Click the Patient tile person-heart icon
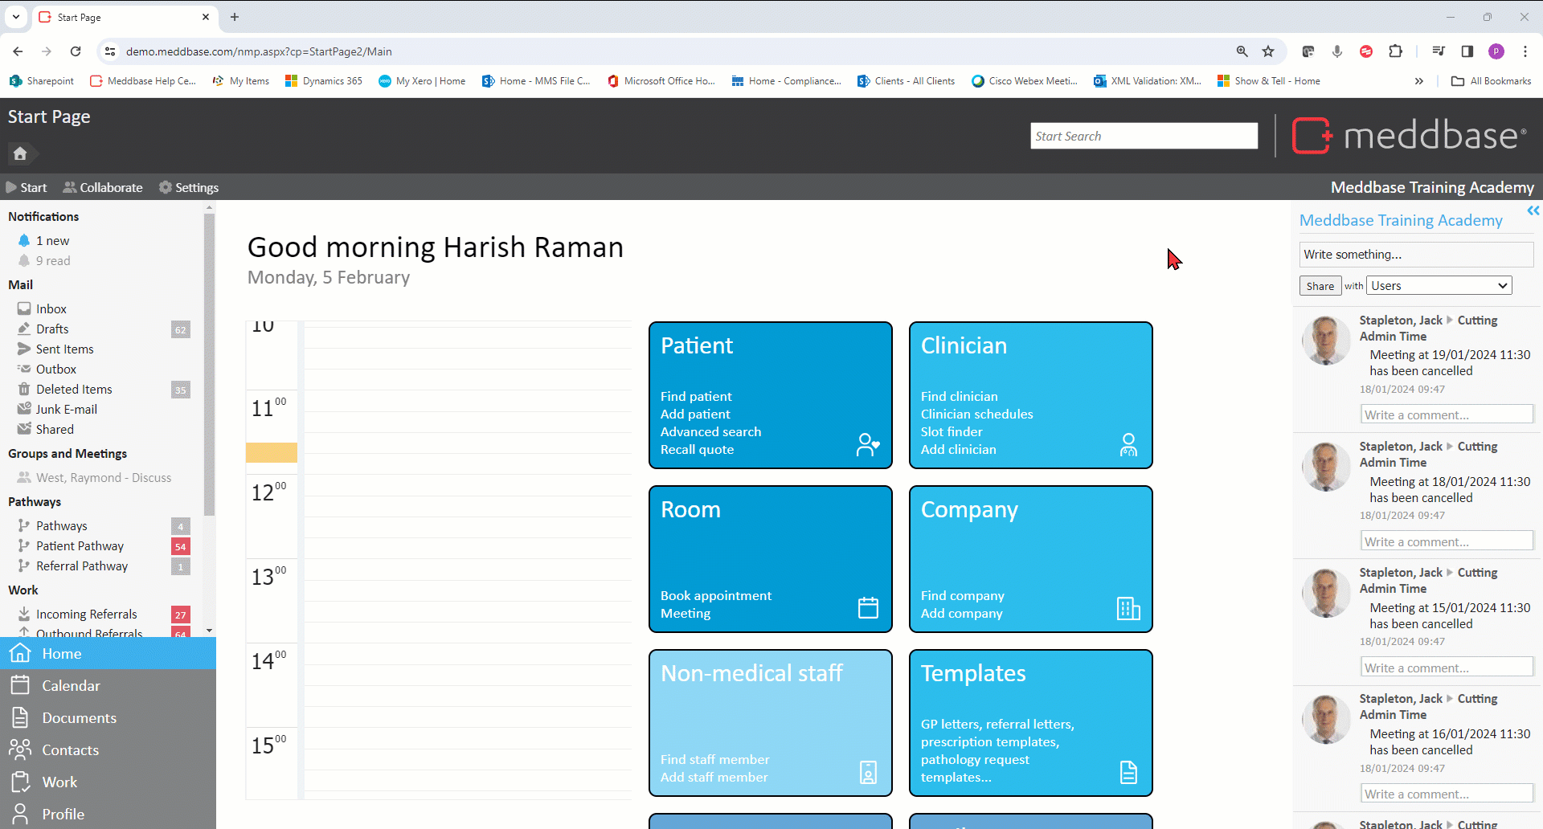Image resolution: width=1543 pixels, height=829 pixels. pyautogui.click(x=868, y=444)
